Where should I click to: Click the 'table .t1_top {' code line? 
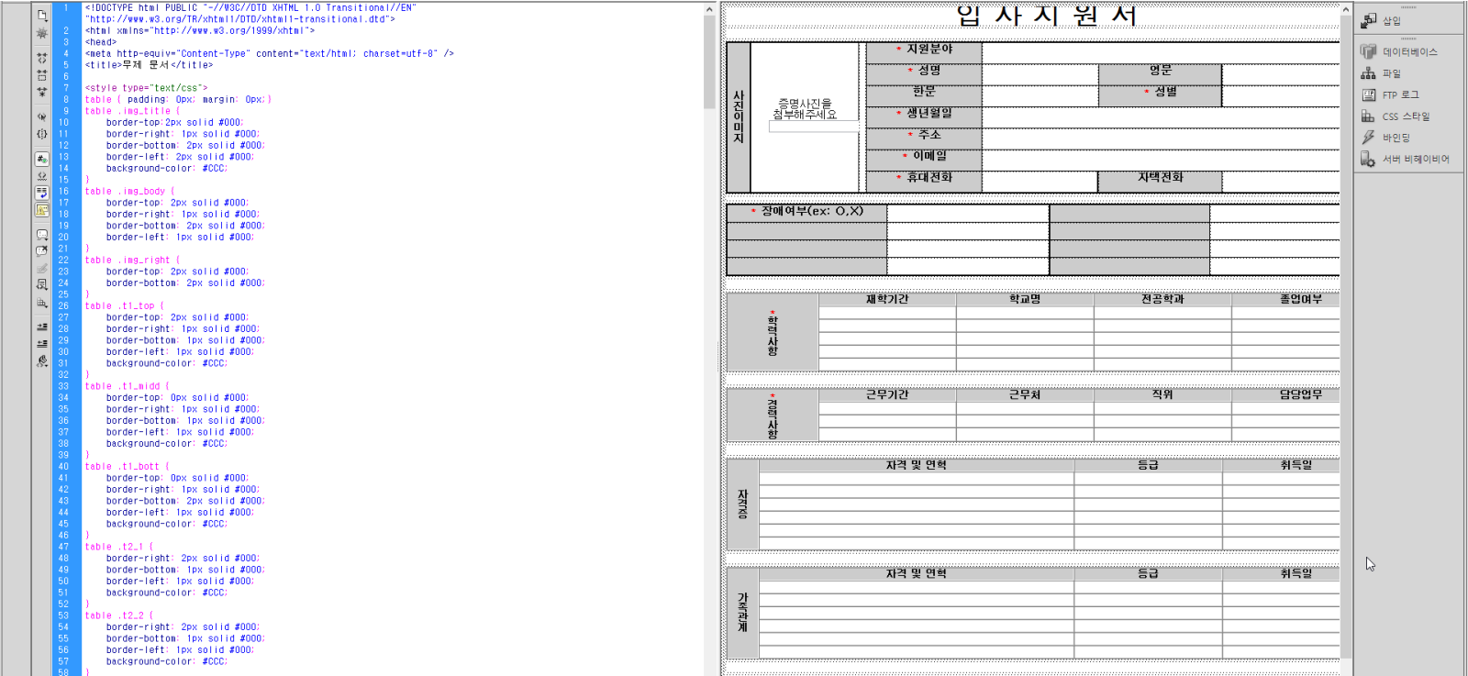tap(125, 306)
